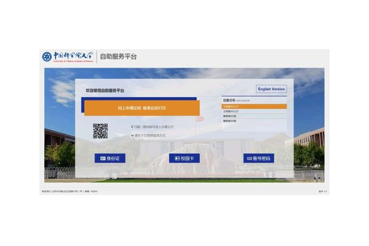
Task: Select the third device location in the list
Action: tap(254, 116)
